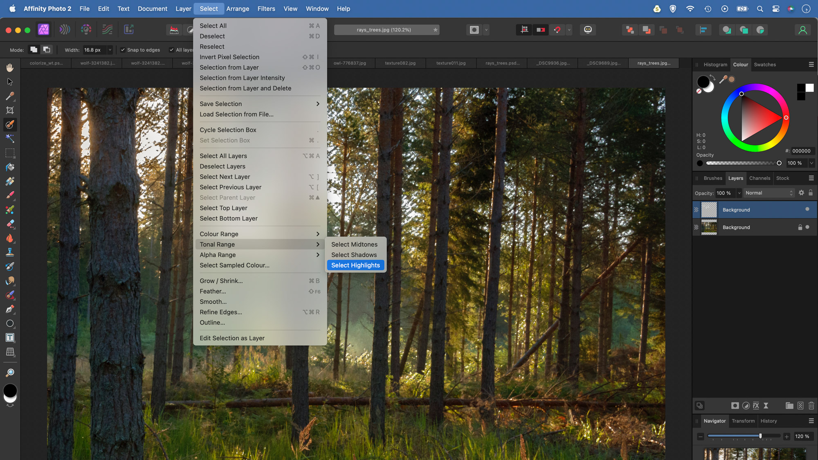Screen dimensions: 818x460
Task: Choose Select Midtones from submenu
Action: point(355,245)
